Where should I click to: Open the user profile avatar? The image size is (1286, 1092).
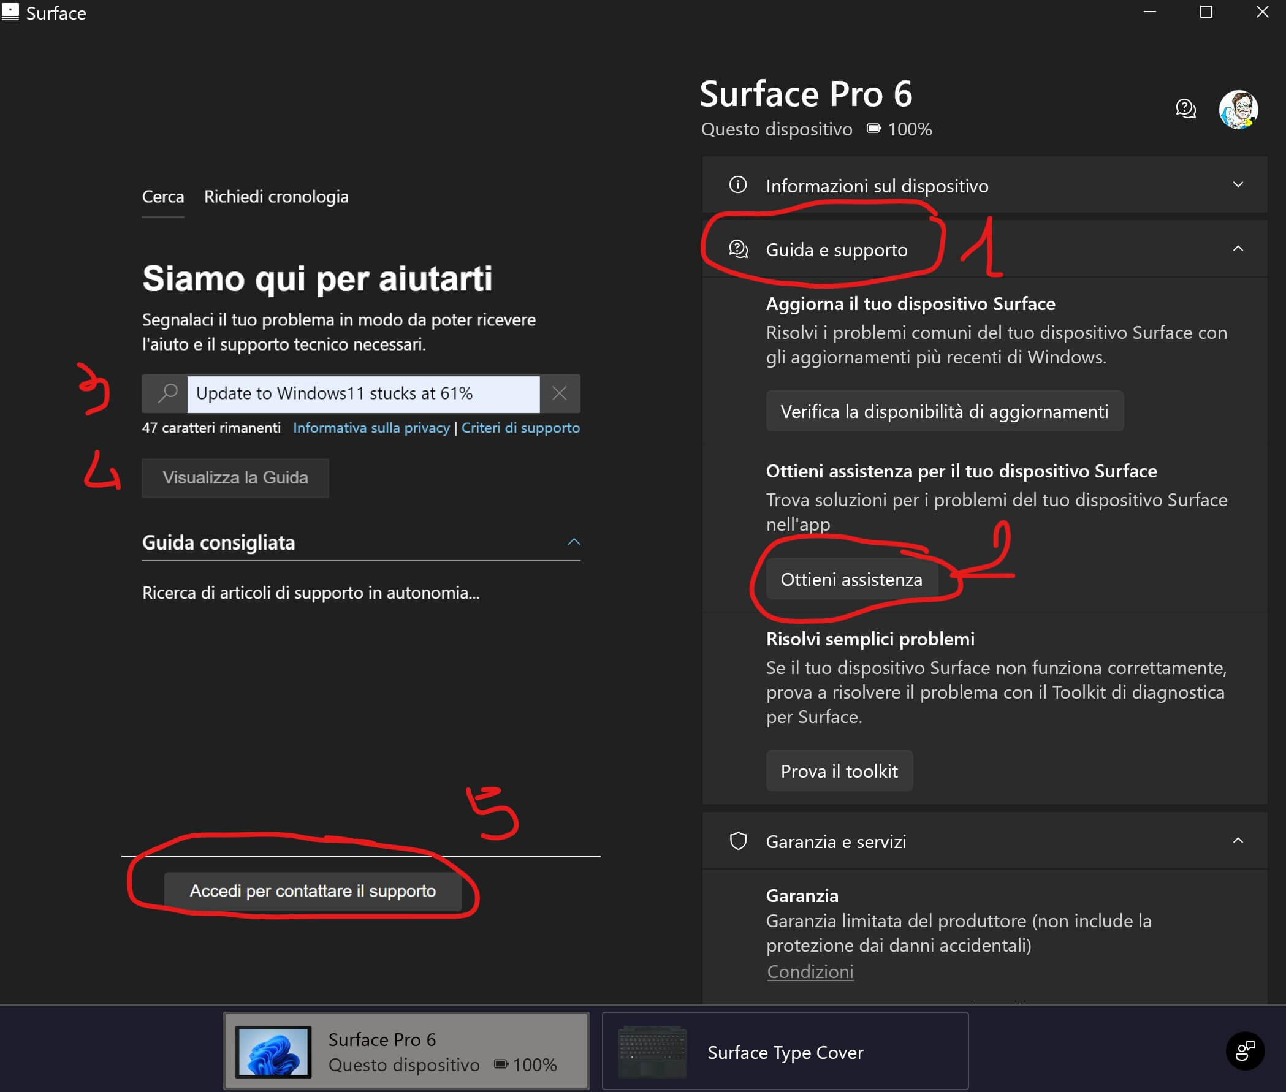click(1238, 110)
